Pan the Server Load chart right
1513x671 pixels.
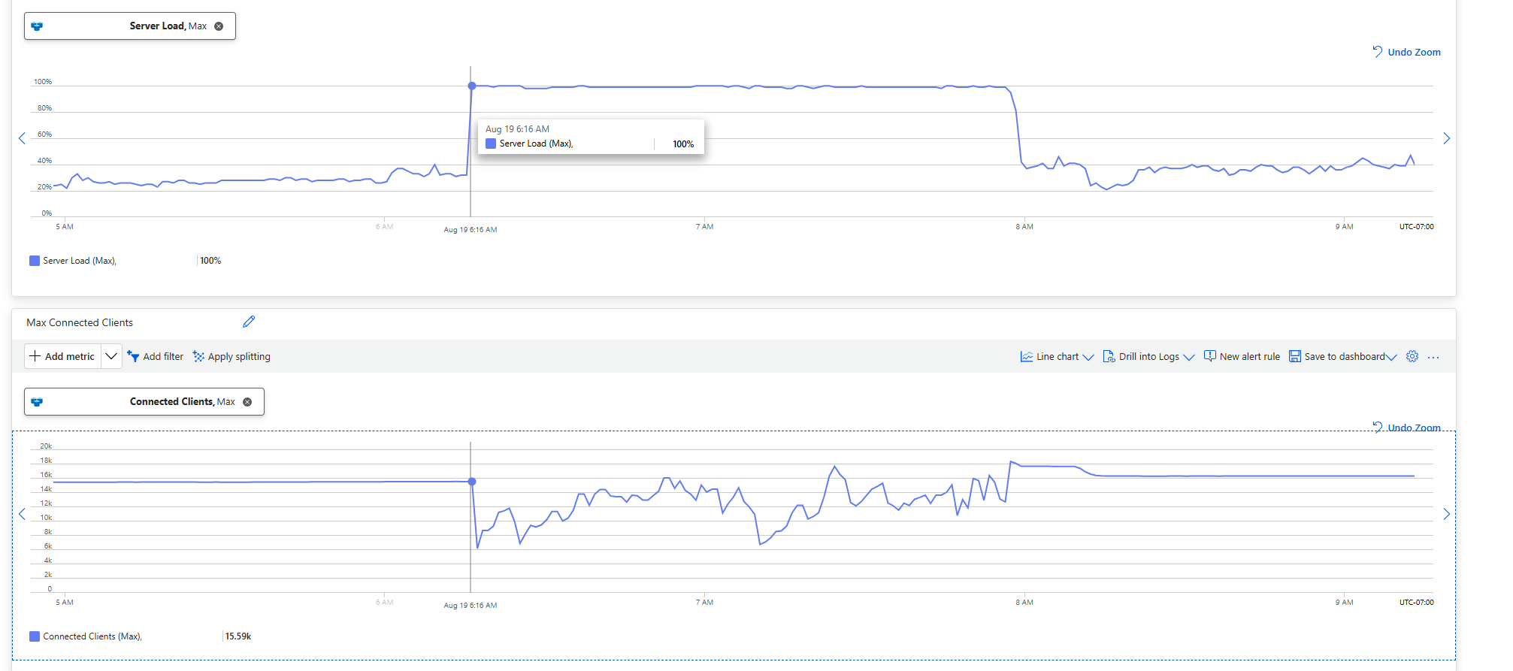coord(1446,138)
